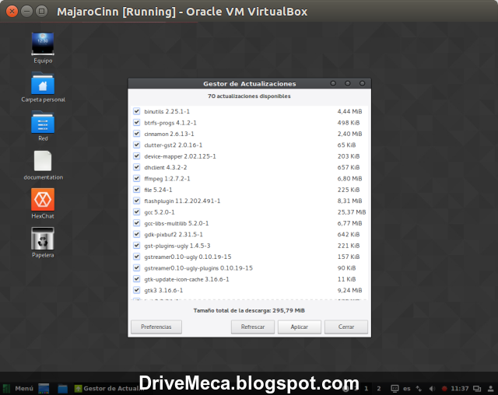Click the show desktop panel icon
Image resolution: width=498 pixels, height=395 pixels.
click(x=44, y=388)
